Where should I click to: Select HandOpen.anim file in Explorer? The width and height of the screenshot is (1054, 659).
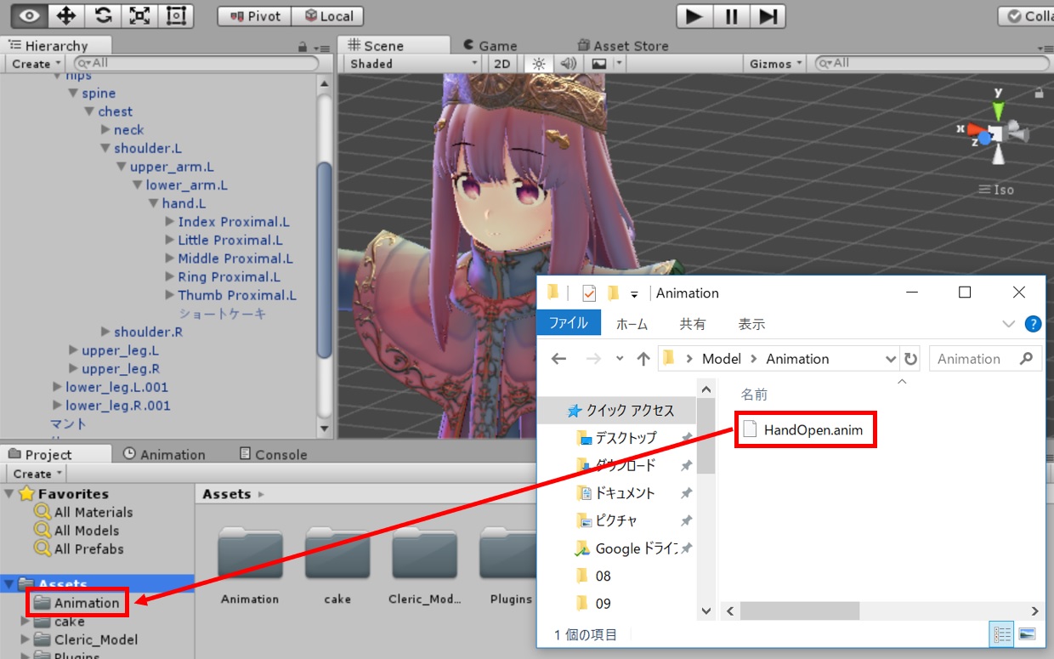pos(813,430)
